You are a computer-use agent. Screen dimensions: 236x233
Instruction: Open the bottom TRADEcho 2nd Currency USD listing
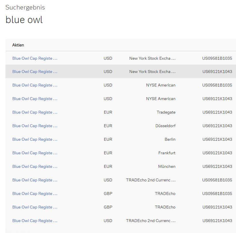35,221
